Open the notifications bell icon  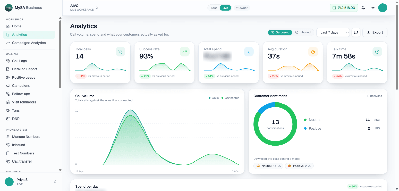tap(363, 8)
